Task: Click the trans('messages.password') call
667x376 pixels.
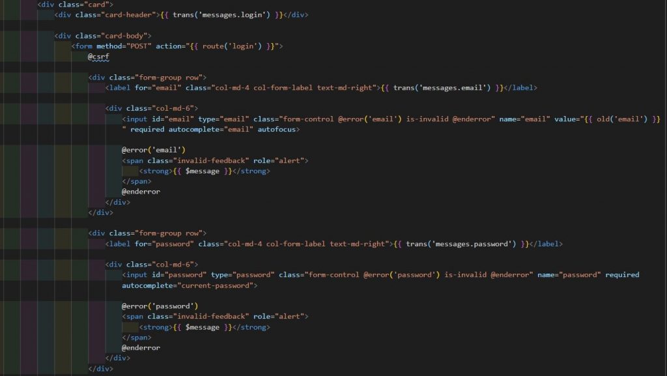Action: tap(461, 244)
